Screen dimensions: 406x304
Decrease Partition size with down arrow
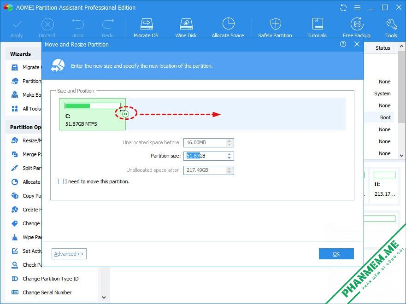click(x=229, y=158)
